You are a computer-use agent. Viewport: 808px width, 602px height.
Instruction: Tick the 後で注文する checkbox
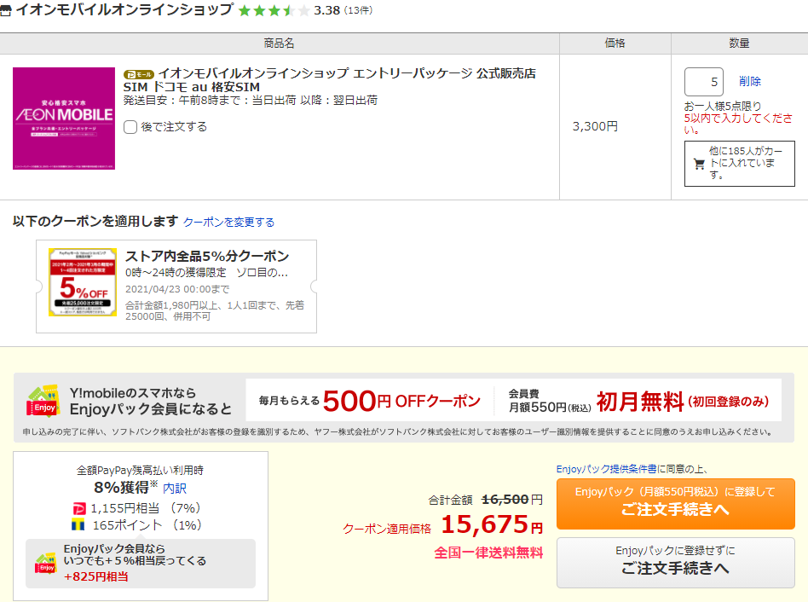pyautogui.click(x=130, y=127)
